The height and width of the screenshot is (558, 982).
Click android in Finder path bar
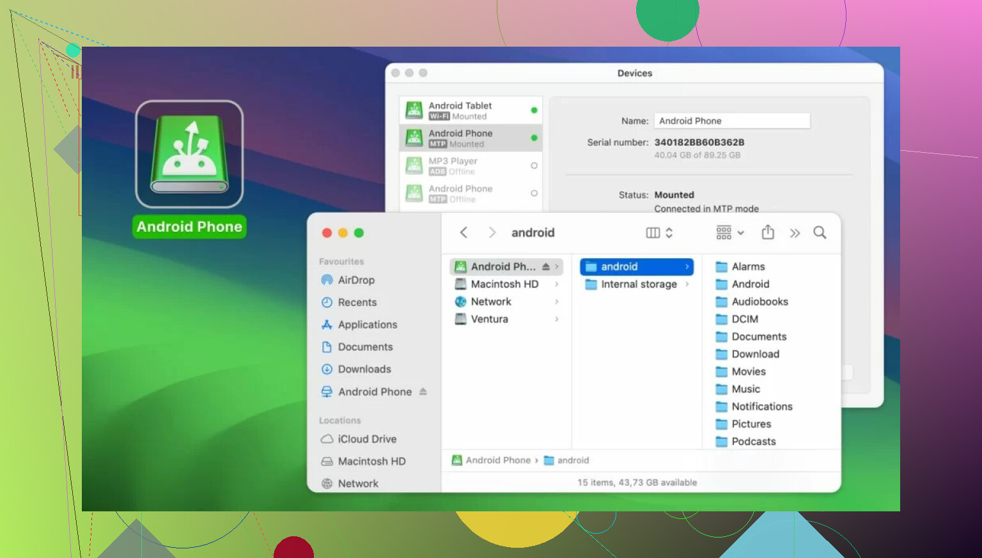(x=566, y=460)
